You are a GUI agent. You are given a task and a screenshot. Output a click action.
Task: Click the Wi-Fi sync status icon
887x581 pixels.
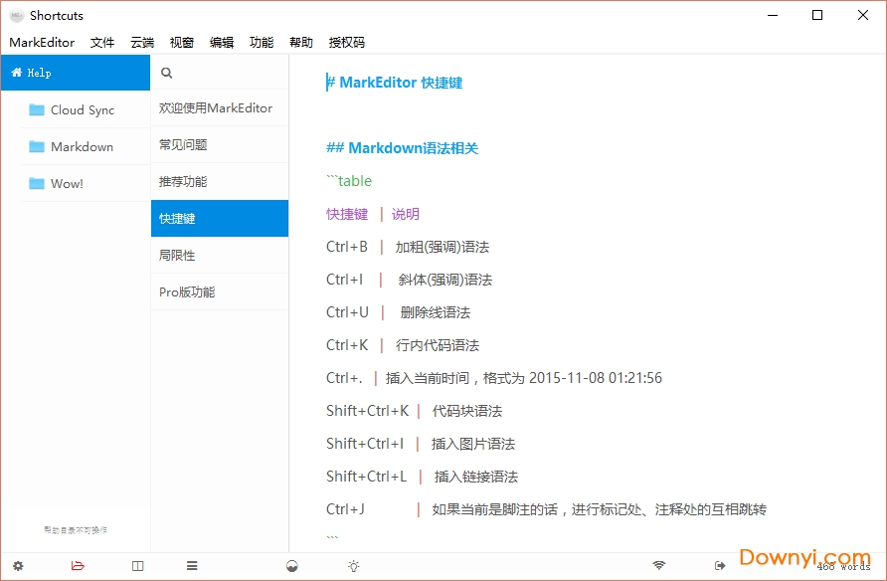click(659, 566)
